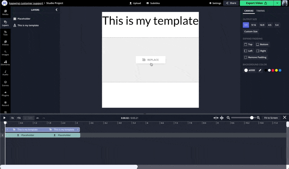This screenshot has width=289, height=169.
Task: Click the Replace button on the placeholder
Action: (151, 60)
